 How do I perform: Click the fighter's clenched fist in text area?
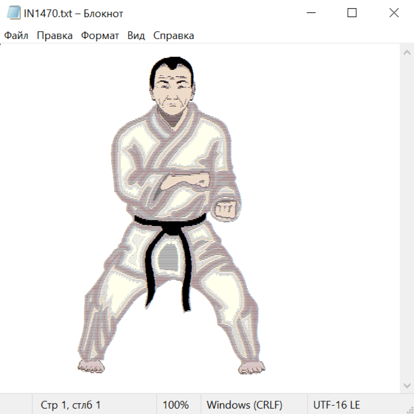coord(226,208)
